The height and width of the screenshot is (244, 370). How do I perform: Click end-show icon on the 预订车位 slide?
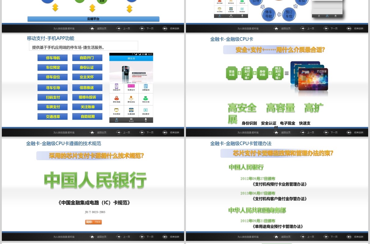(x=349, y=28)
